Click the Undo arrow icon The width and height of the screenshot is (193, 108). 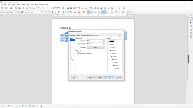pos(43,8)
